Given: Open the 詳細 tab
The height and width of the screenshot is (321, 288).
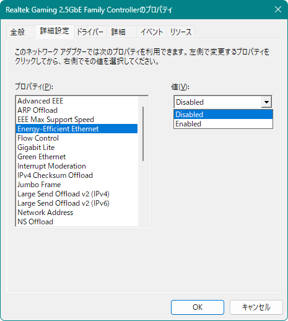Looking at the screenshot, I should (118, 32).
